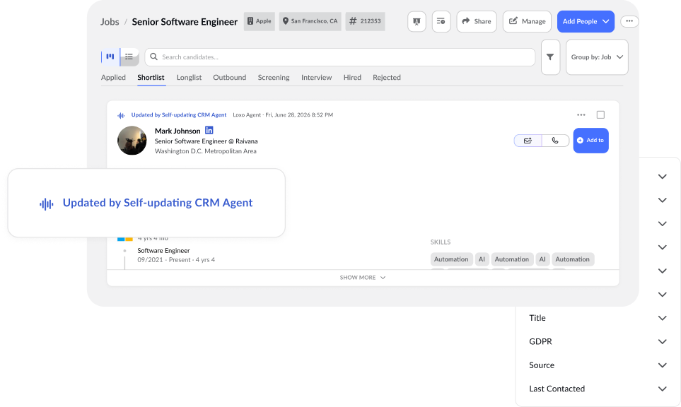Click Senior Software Engineer @ Raivana text

(x=206, y=141)
